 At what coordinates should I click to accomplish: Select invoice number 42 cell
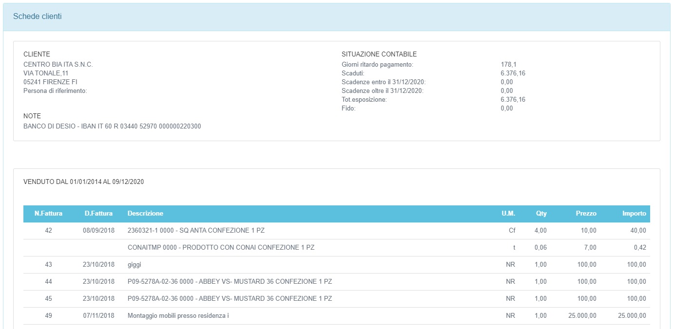pos(48,231)
